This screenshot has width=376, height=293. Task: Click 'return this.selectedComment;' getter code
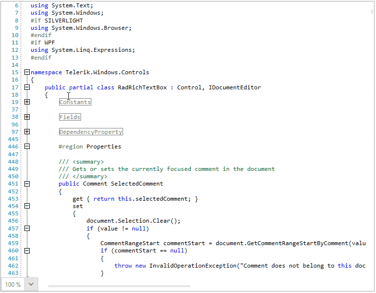click(142, 199)
